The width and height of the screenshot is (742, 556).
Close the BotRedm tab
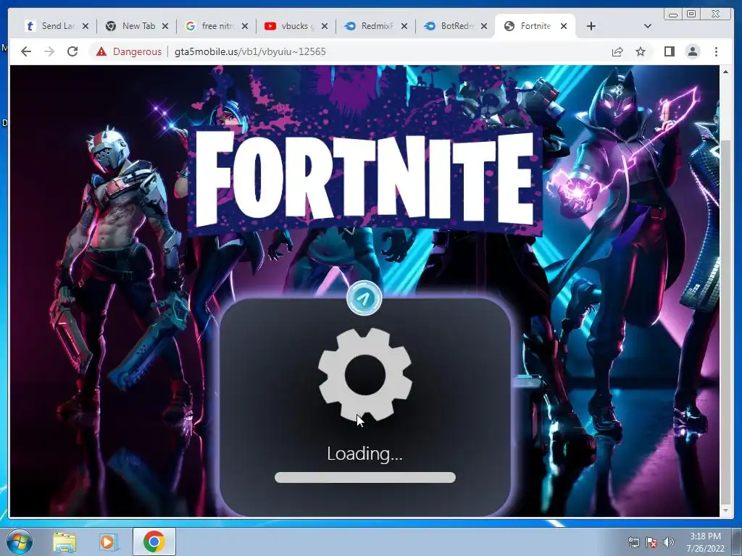[484, 26]
